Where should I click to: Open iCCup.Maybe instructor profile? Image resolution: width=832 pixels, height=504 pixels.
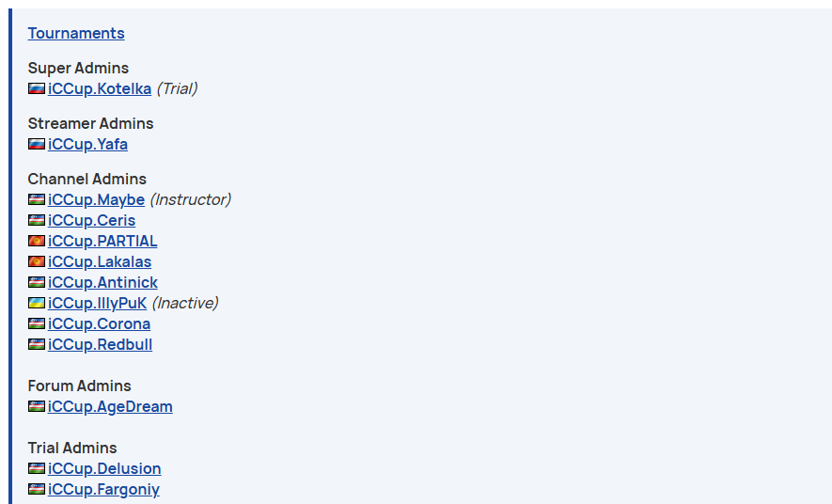coord(96,199)
